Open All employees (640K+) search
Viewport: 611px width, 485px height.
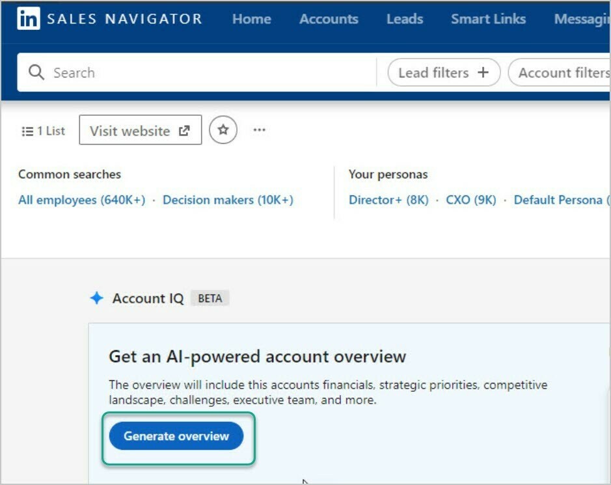point(82,200)
